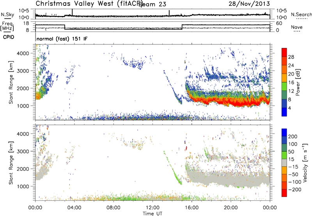Screen dimensions: 312x216
Task: Click the '18' tick on the frequency axis
Action: pyautogui.click(x=26, y=23)
